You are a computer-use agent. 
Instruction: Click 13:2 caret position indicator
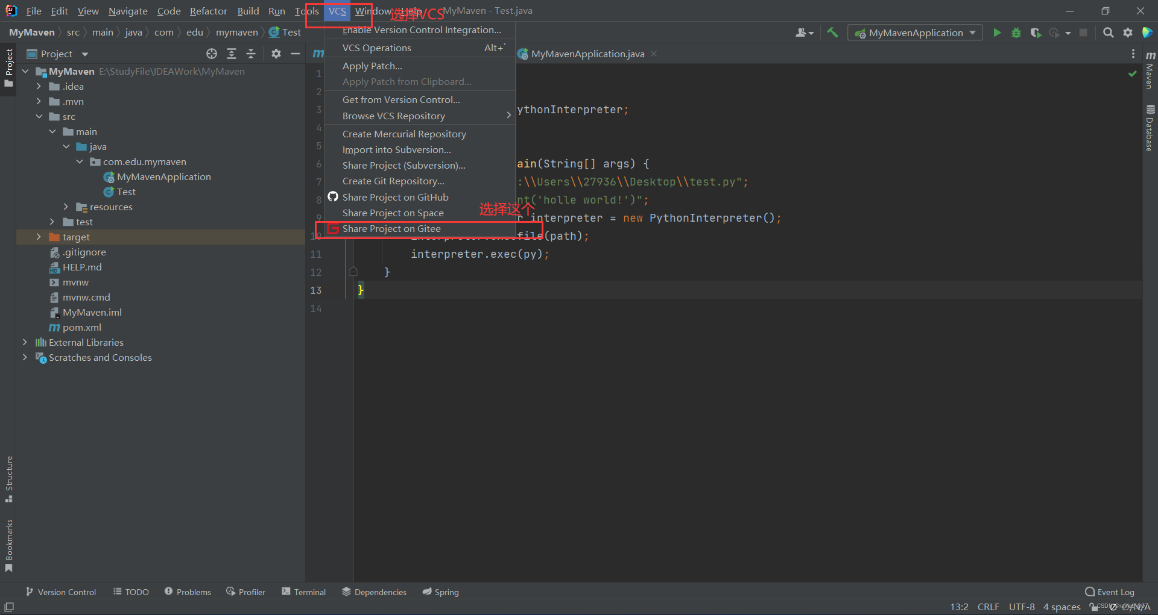click(x=959, y=607)
